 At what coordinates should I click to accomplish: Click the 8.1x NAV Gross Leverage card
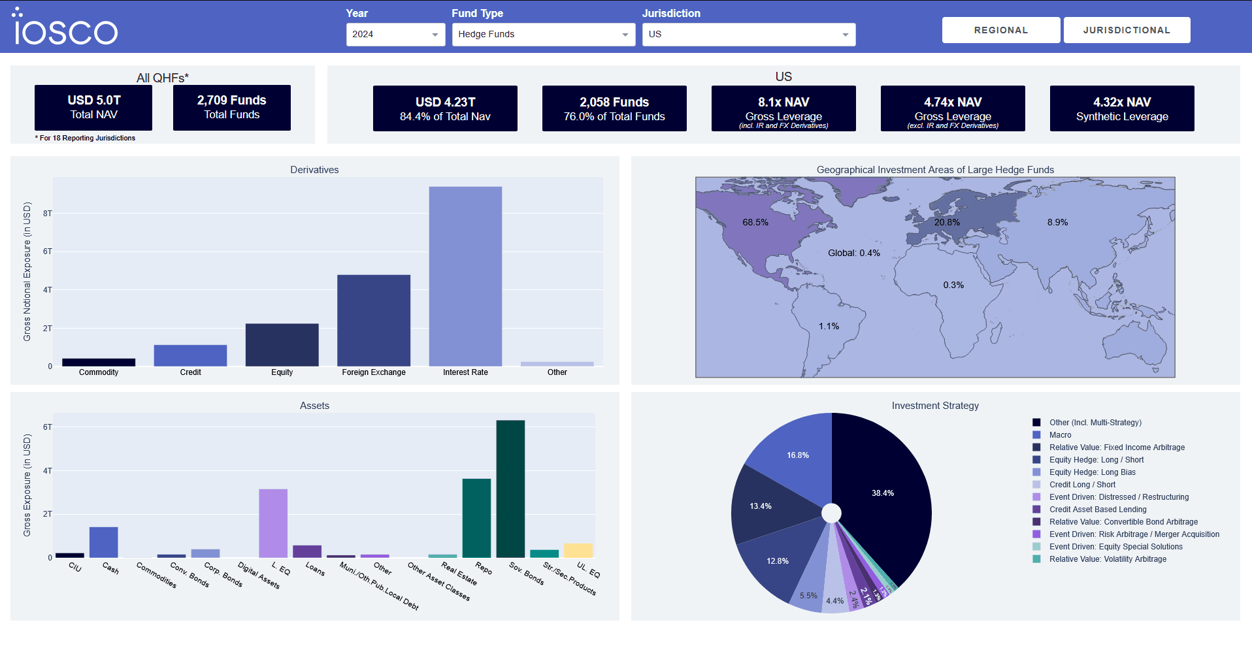783,108
